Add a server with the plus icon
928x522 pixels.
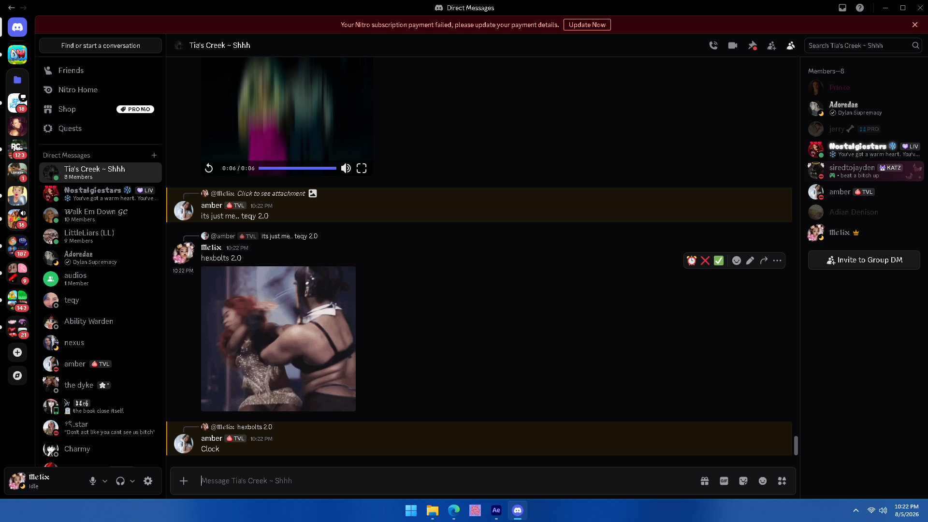point(17,352)
